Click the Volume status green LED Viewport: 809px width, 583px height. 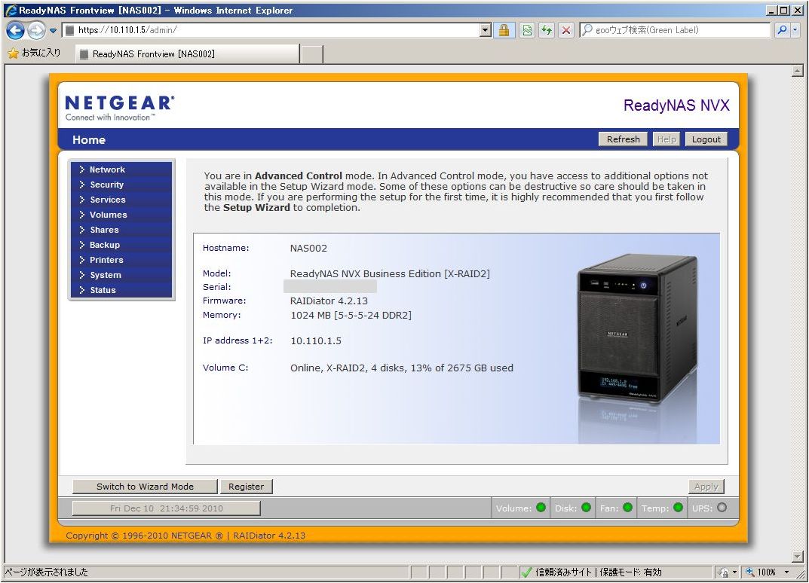tap(541, 508)
